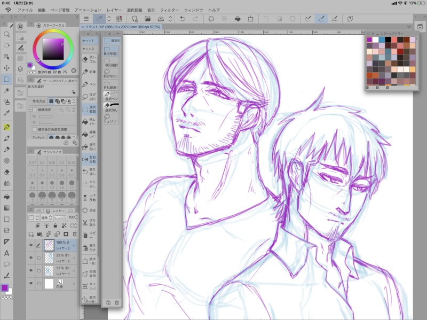Click the シュリンク selection button
427x320 pixels.
(111, 119)
